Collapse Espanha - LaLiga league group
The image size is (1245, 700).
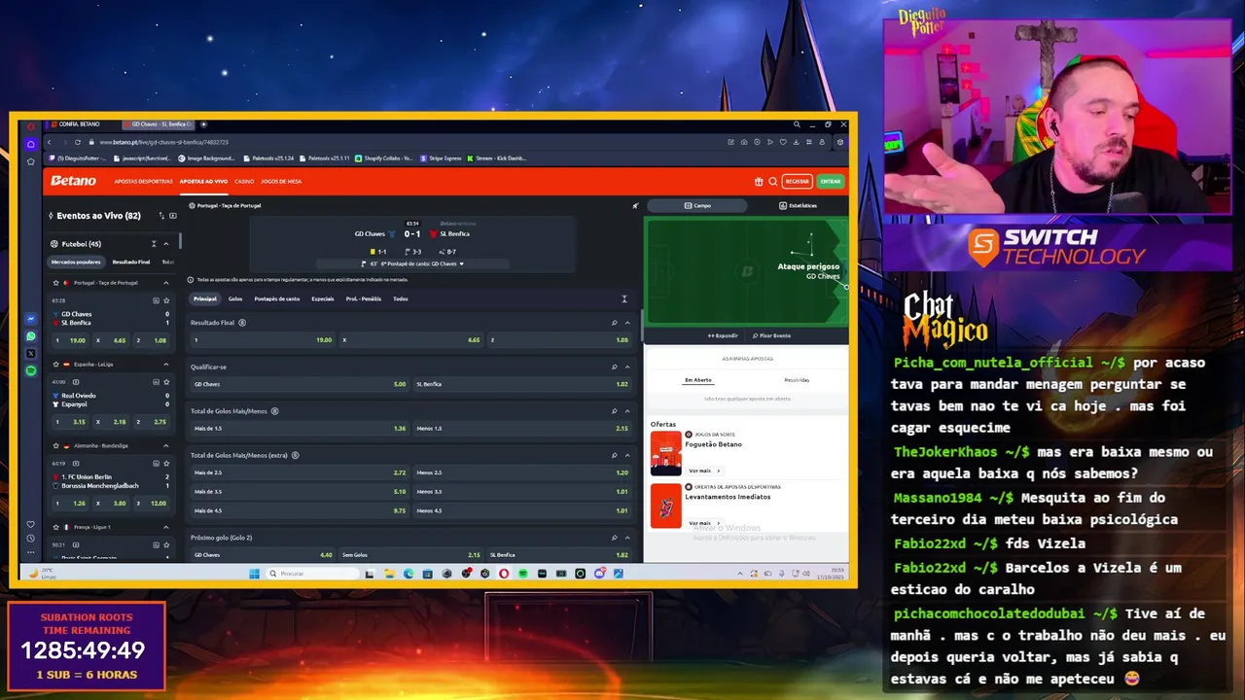click(166, 365)
